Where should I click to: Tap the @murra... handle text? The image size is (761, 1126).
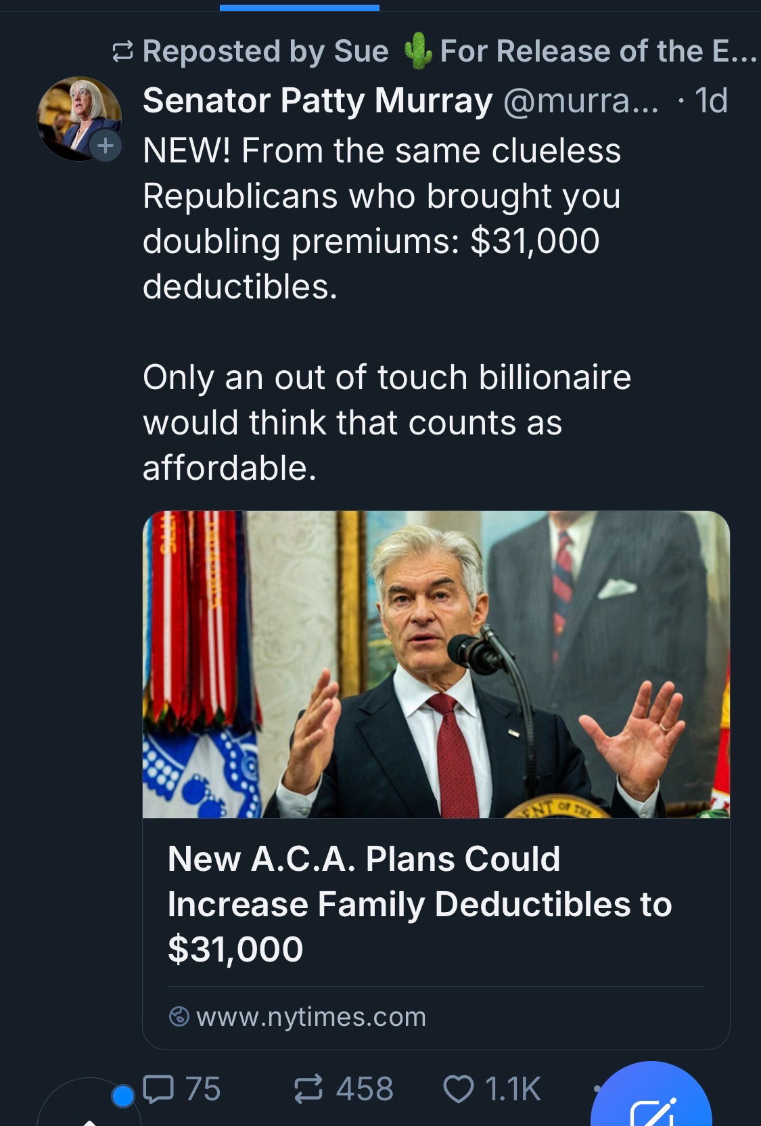tap(580, 101)
